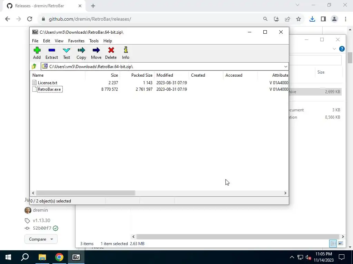Open the 7-Zip File menu
Image resolution: width=353 pixels, height=264 pixels.
[35, 41]
